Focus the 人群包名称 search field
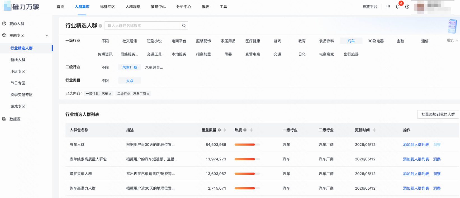The height and width of the screenshot is (198, 460). pyautogui.click(x=142, y=26)
